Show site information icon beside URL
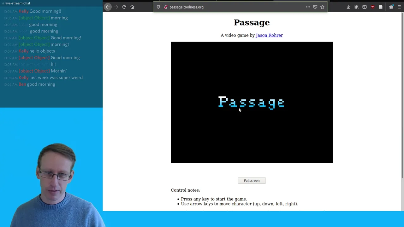404x227 pixels. pyautogui.click(x=165, y=7)
